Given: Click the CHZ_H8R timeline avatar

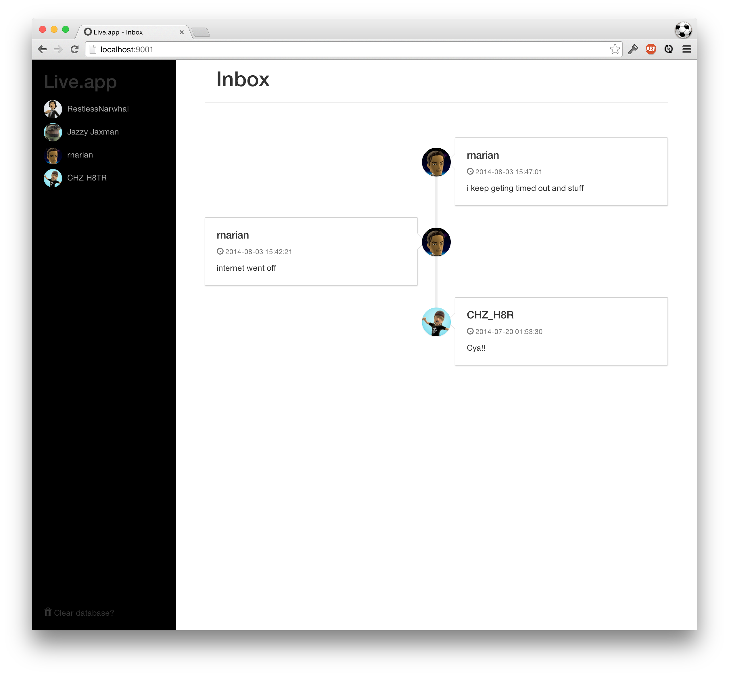Looking at the screenshot, I should coord(436,322).
